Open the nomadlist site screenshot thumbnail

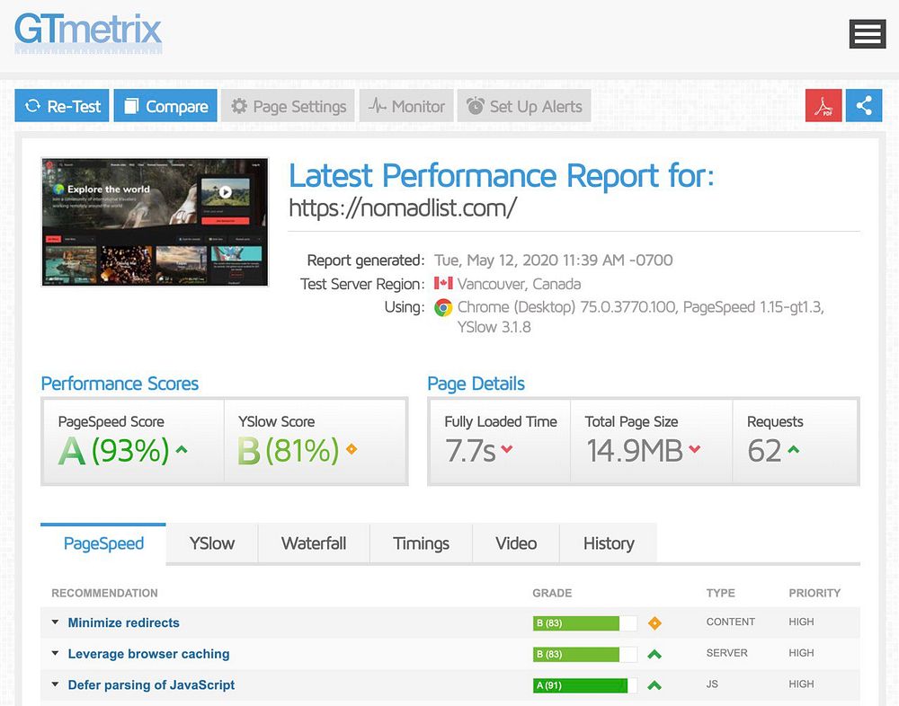(155, 222)
